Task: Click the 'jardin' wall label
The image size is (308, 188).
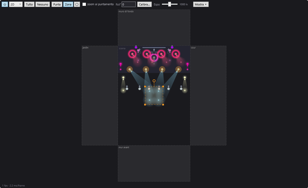Action: coord(86,48)
